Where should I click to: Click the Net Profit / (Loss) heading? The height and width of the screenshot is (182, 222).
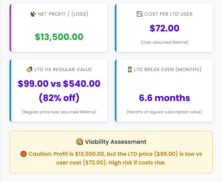(x=63, y=14)
